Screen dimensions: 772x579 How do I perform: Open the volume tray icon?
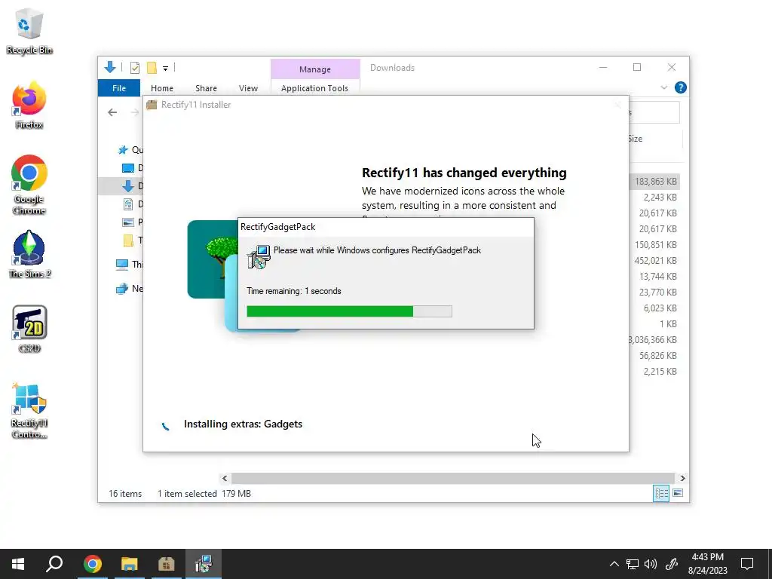(651, 564)
